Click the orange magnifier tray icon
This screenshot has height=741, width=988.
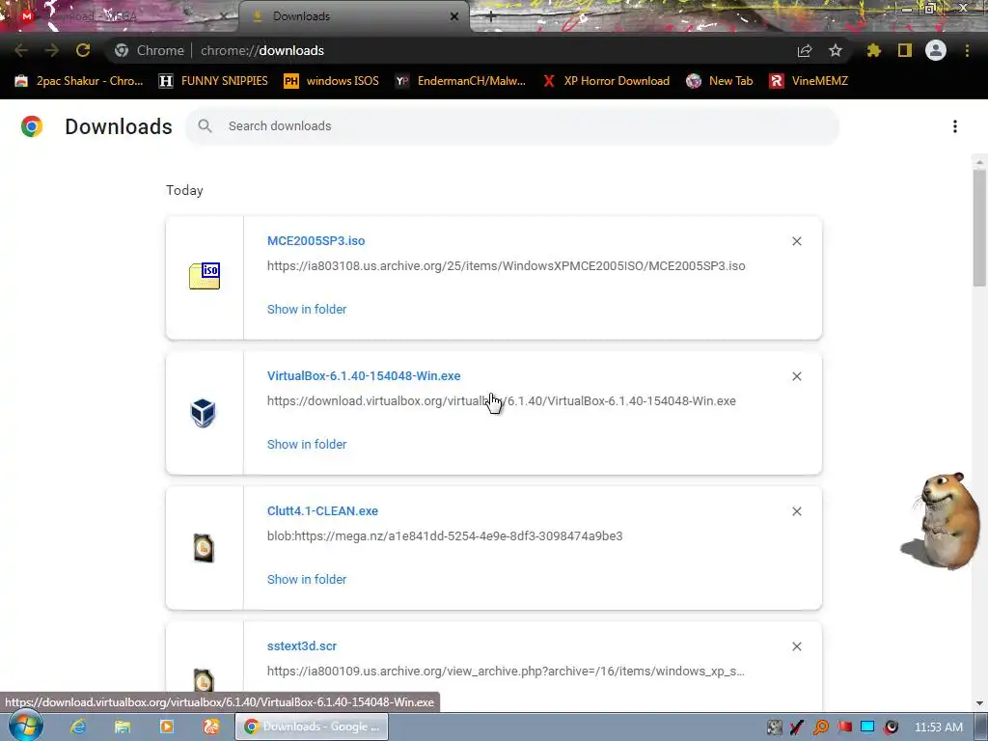821,727
